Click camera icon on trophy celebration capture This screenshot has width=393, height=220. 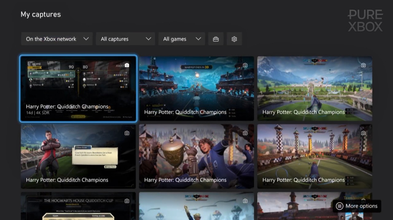245,133
